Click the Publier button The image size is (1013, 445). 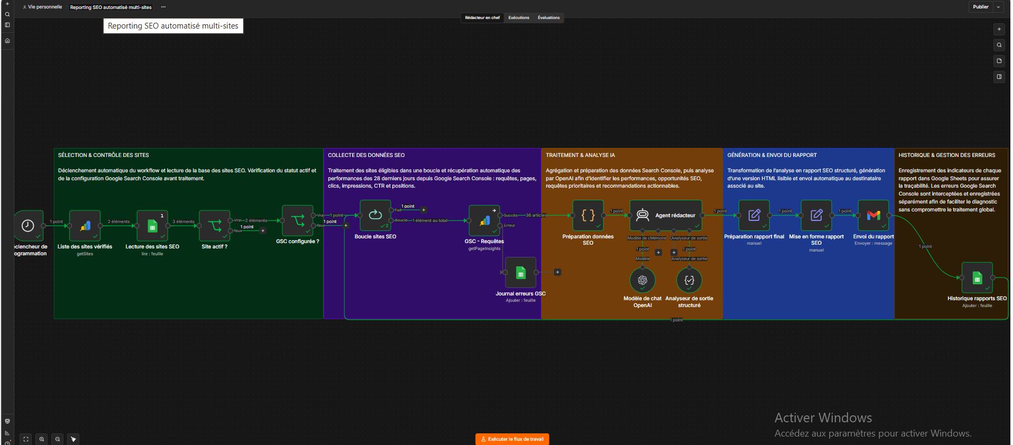click(981, 7)
